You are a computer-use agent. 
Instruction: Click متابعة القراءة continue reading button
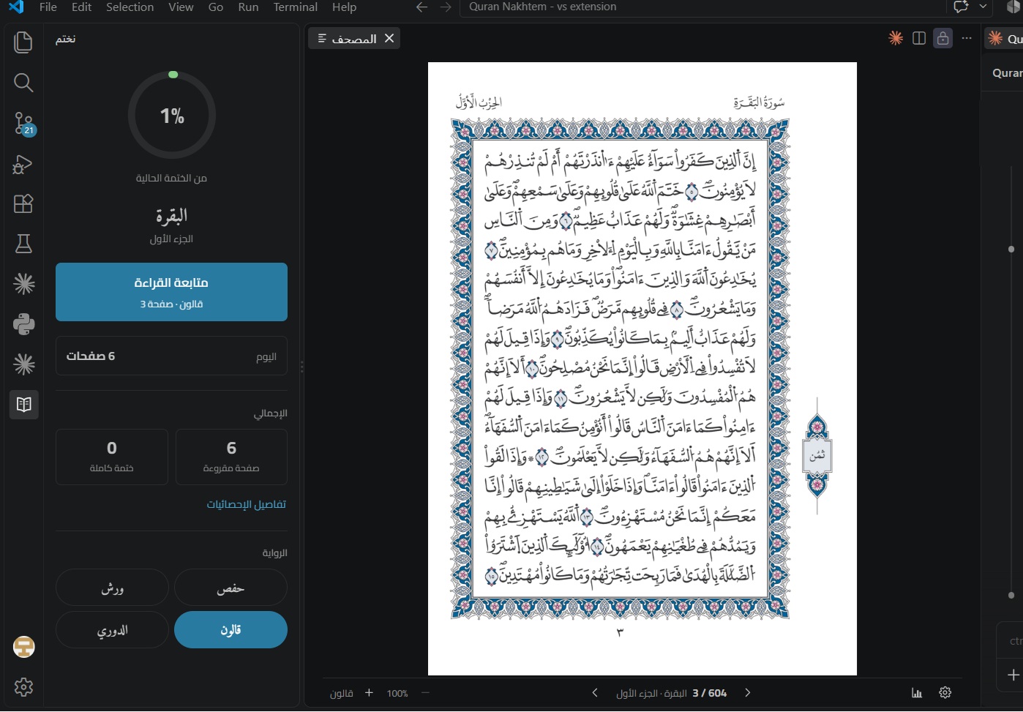[x=171, y=292]
